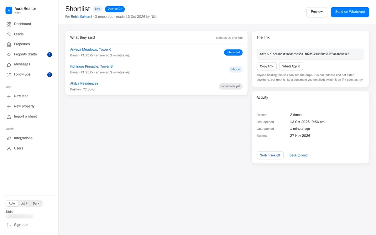Screen dimensions: 376x235
Task: Switch to Dark theme
Action: click(36, 203)
